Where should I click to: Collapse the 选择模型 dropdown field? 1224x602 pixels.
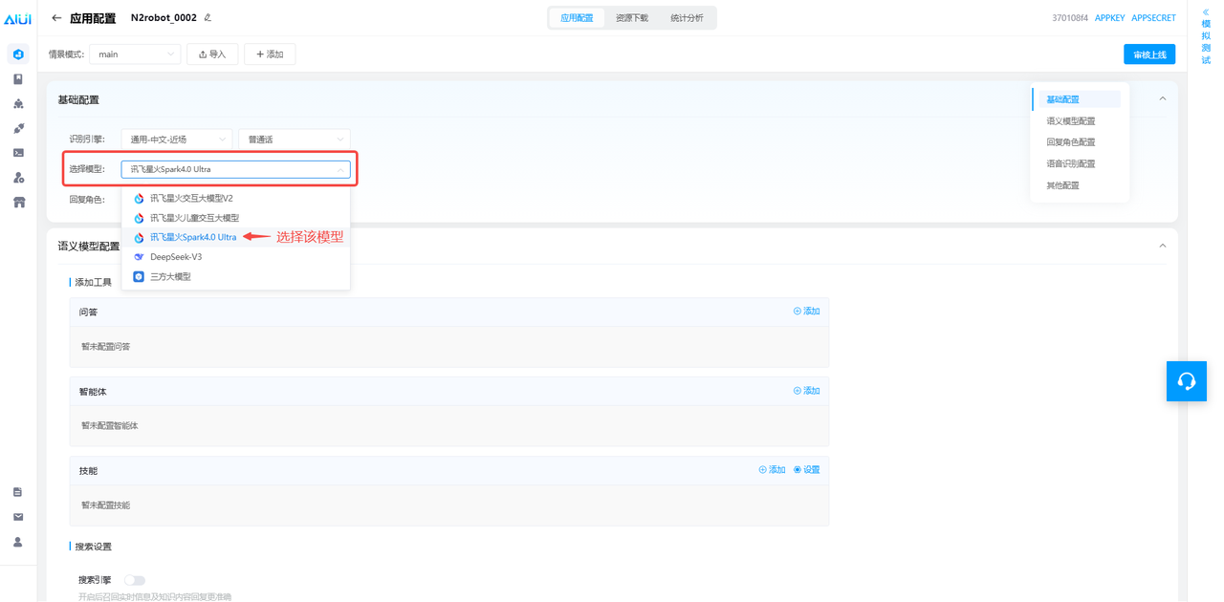coord(235,169)
